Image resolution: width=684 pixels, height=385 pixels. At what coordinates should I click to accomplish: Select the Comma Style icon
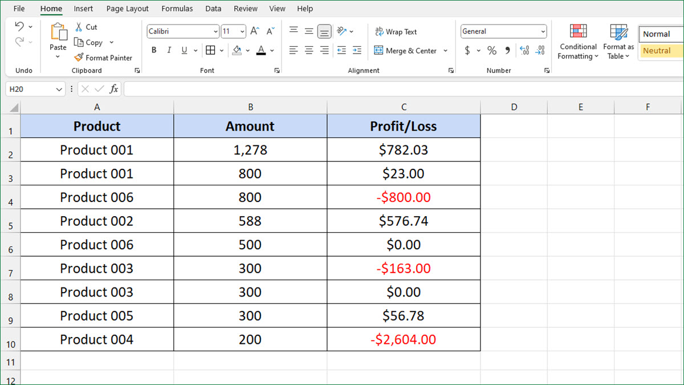coord(507,50)
